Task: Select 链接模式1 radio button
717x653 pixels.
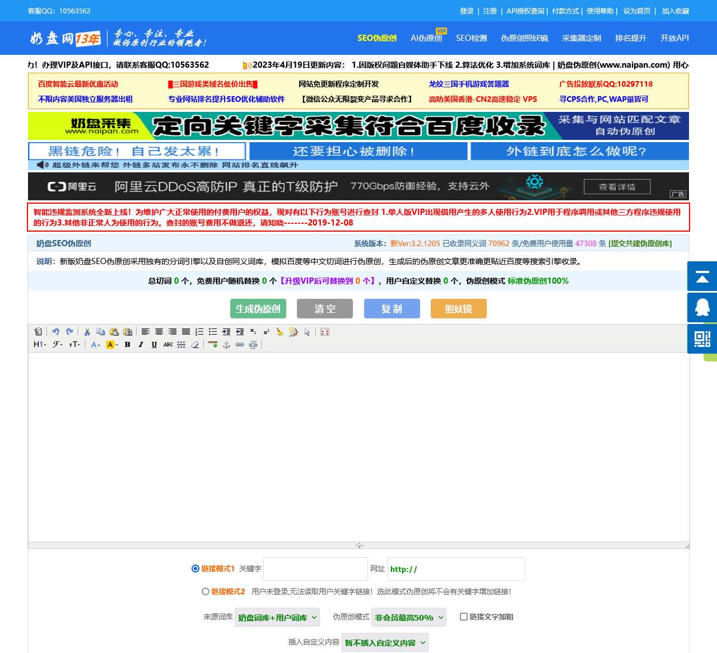Action: point(195,569)
